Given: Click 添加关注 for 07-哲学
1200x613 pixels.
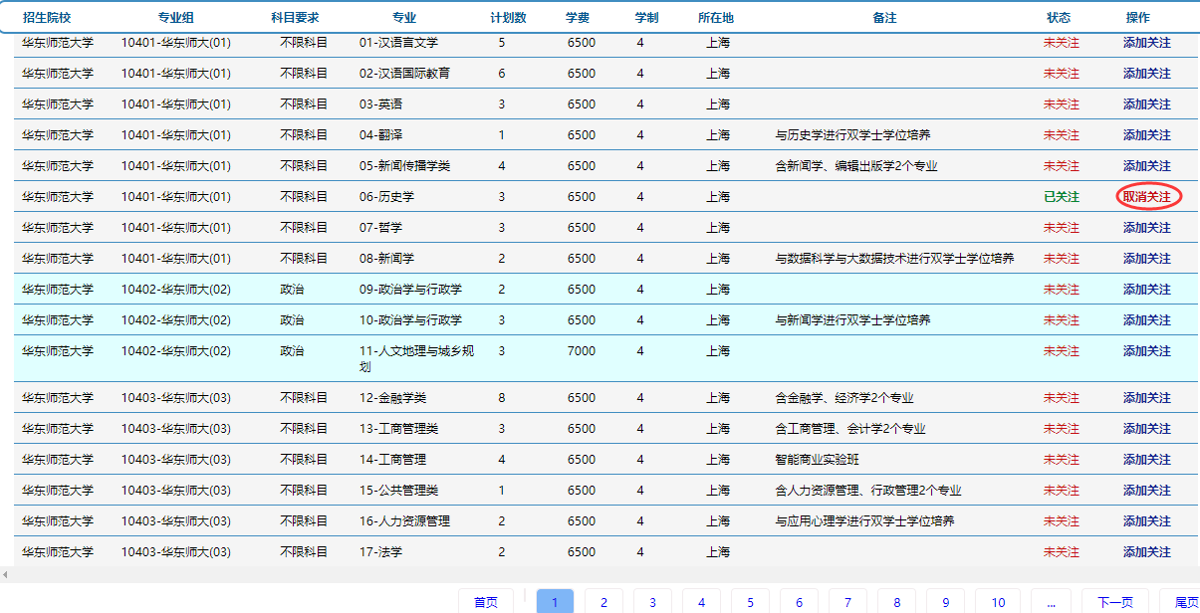Looking at the screenshot, I should (1146, 228).
